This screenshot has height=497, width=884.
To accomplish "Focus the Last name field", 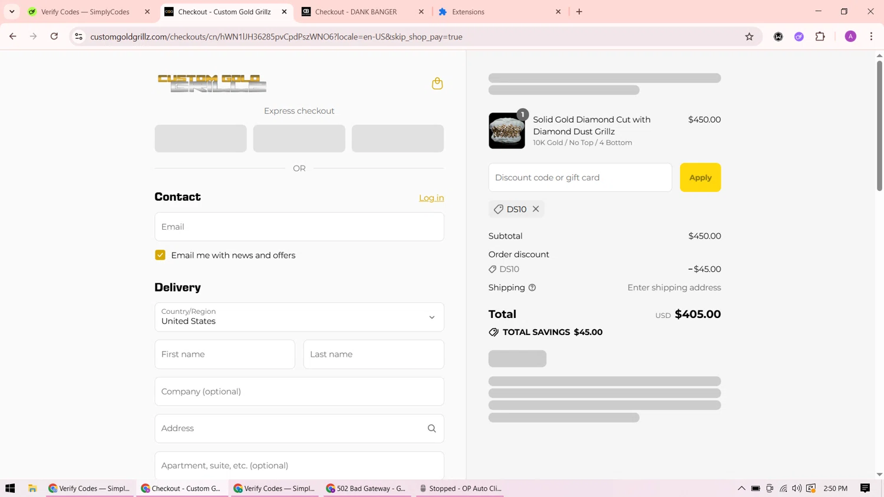I will pos(374,354).
